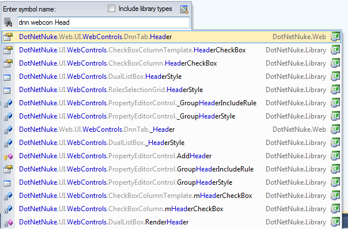Image resolution: width=348 pixels, height=229 pixels.
Task: Click C# project icon on DnnTab.Header row
Action: [335, 37]
